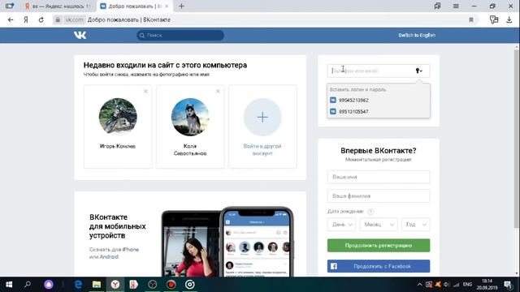Open the red circular recorder taskbar icon
Image resolution: width=520 pixels, height=292 pixels.
tap(171, 285)
